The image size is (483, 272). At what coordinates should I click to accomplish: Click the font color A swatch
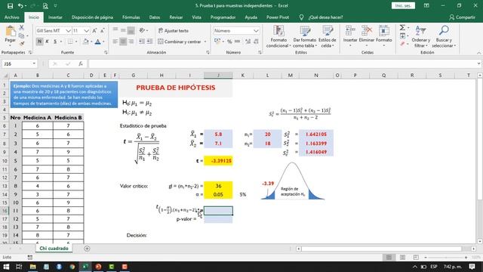tap(97, 42)
